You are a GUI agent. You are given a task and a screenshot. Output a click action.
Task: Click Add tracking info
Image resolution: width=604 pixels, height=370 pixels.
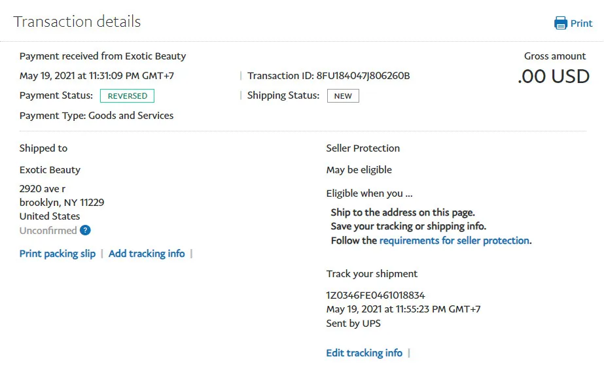[147, 254]
